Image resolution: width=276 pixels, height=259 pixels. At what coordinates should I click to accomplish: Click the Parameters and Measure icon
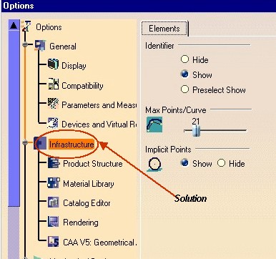pos(53,104)
